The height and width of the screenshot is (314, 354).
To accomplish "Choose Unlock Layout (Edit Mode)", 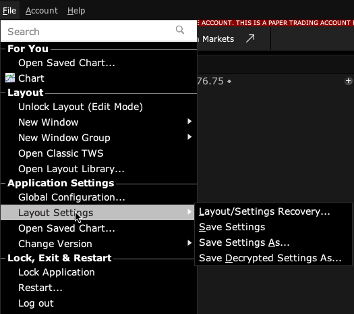I will tap(98, 107).
